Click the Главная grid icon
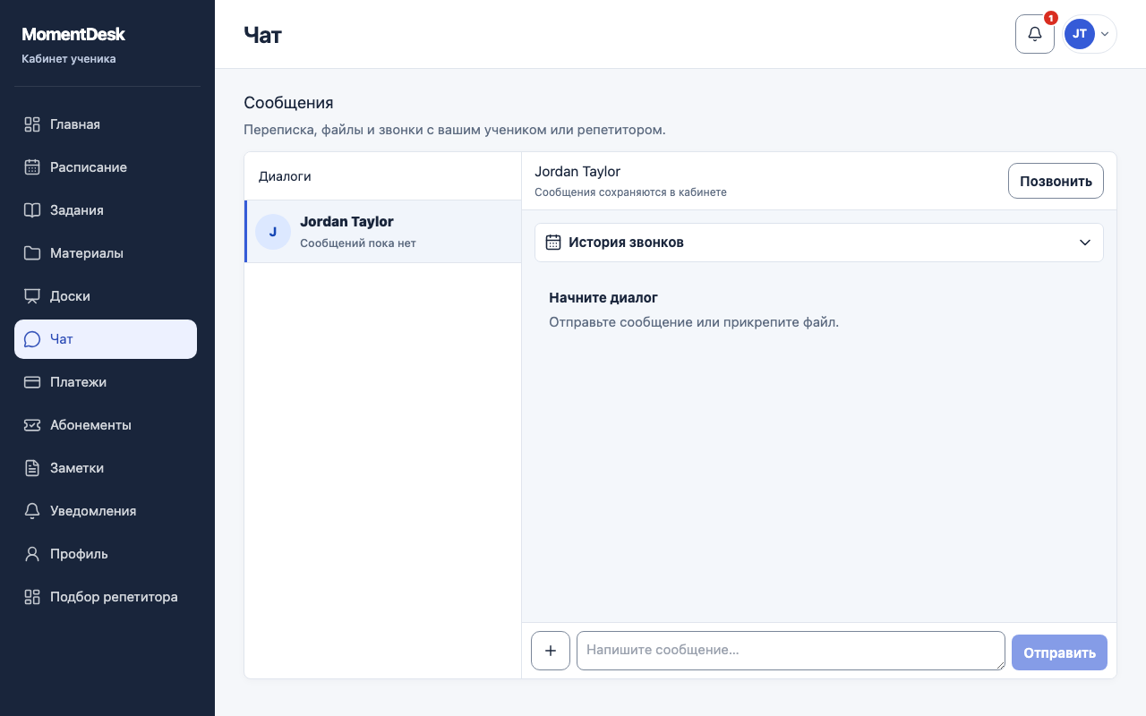Image resolution: width=1146 pixels, height=716 pixels. click(32, 124)
